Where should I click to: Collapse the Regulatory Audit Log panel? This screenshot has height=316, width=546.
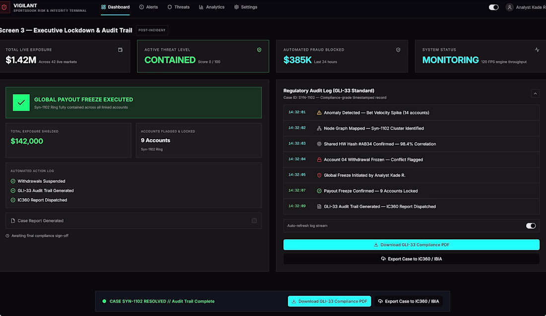(x=535, y=94)
